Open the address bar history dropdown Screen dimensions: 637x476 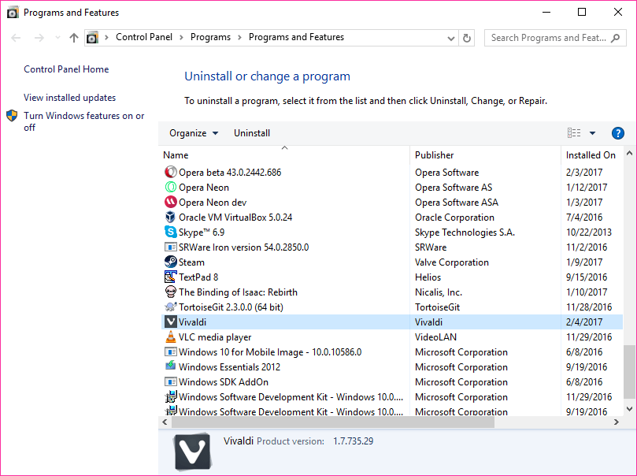(x=451, y=38)
